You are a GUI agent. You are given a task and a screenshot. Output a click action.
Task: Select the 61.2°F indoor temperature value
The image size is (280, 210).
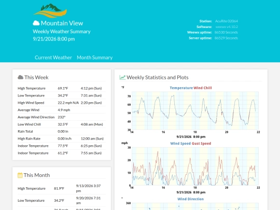point(63,153)
